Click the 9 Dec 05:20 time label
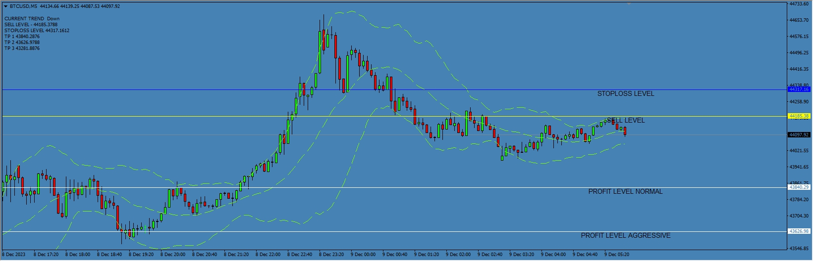The height and width of the screenshot is (261, 813). click(617, 255)
